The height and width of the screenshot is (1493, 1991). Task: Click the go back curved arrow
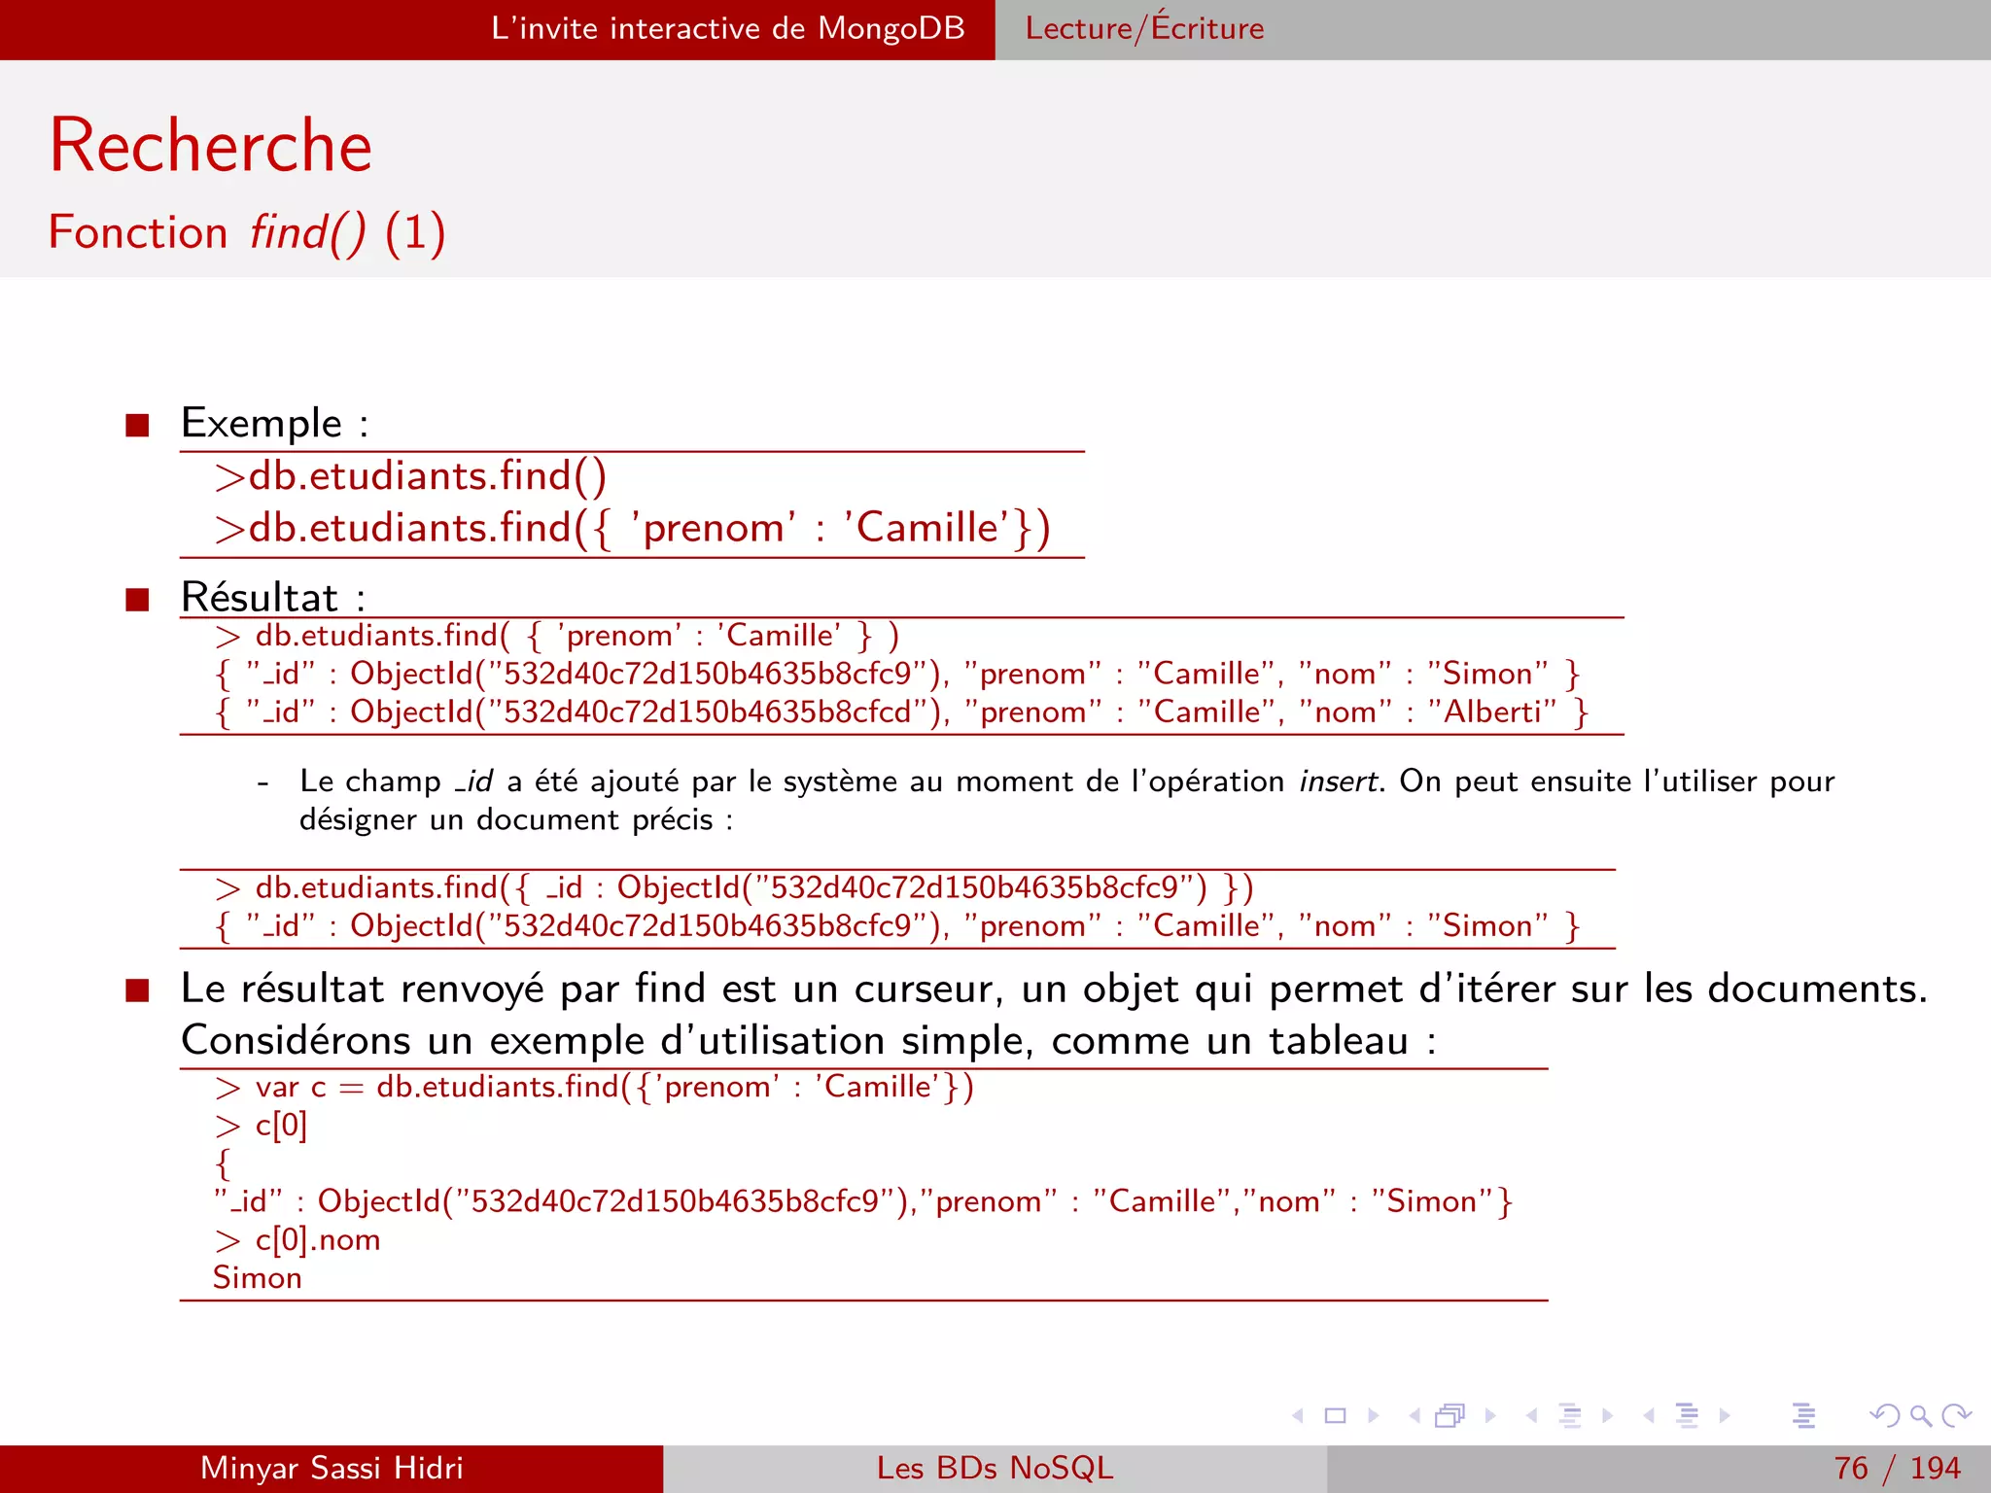pyautogui.click(x=1884, y=1415)
